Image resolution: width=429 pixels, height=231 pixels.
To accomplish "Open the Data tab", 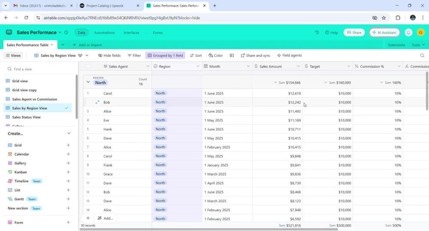I will click(81, 33).
